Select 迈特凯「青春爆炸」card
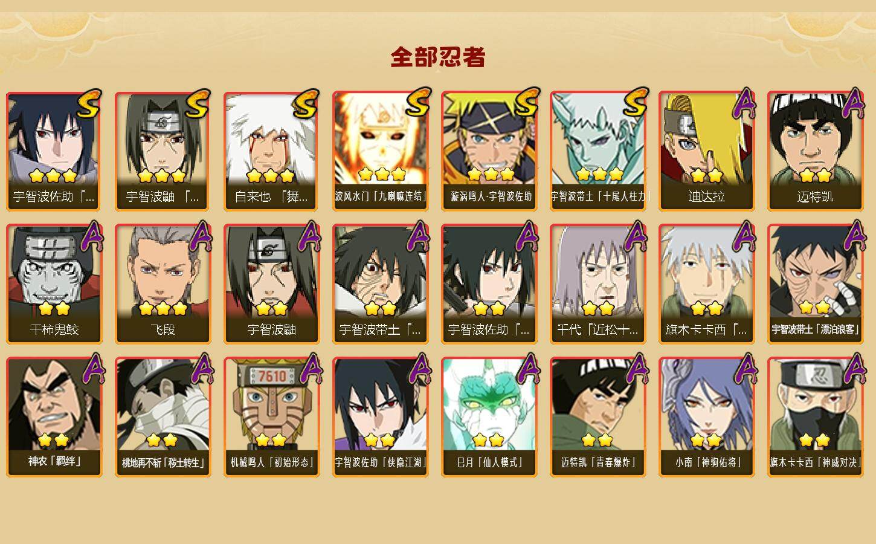876x544 pixels. tap(597, 417)
